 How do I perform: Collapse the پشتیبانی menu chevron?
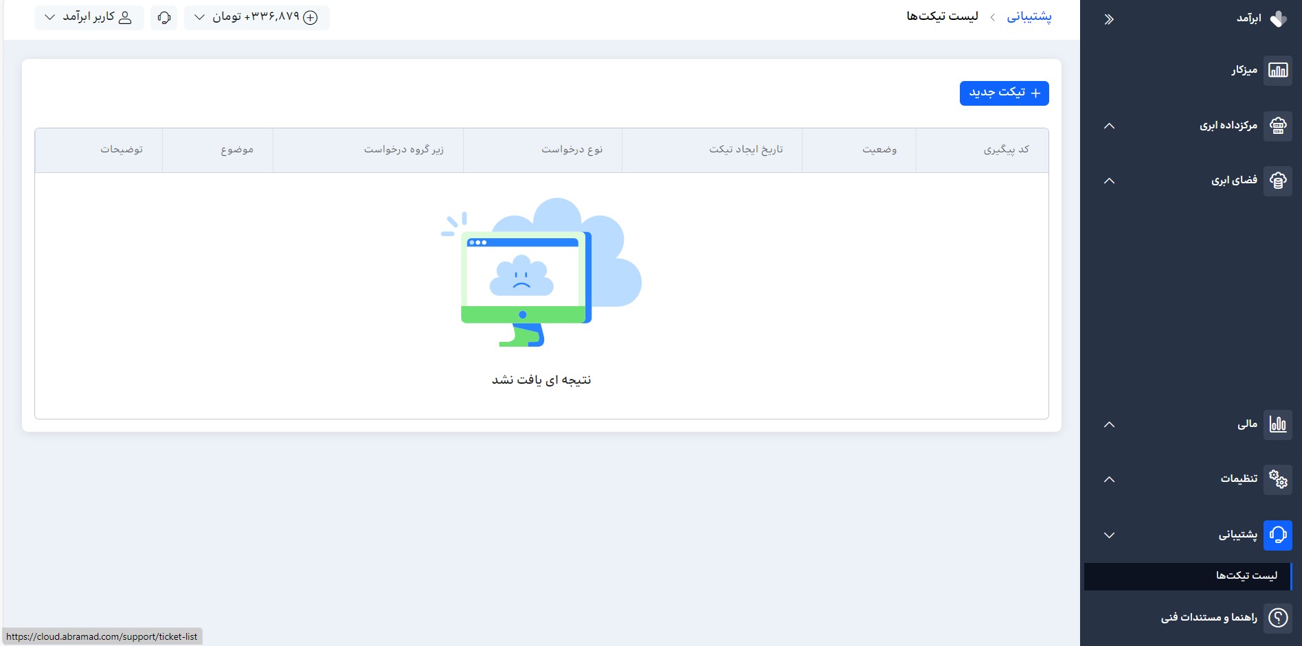click(x=1109, y=535)
